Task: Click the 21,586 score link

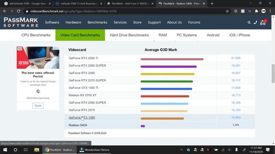Action: 236,58
